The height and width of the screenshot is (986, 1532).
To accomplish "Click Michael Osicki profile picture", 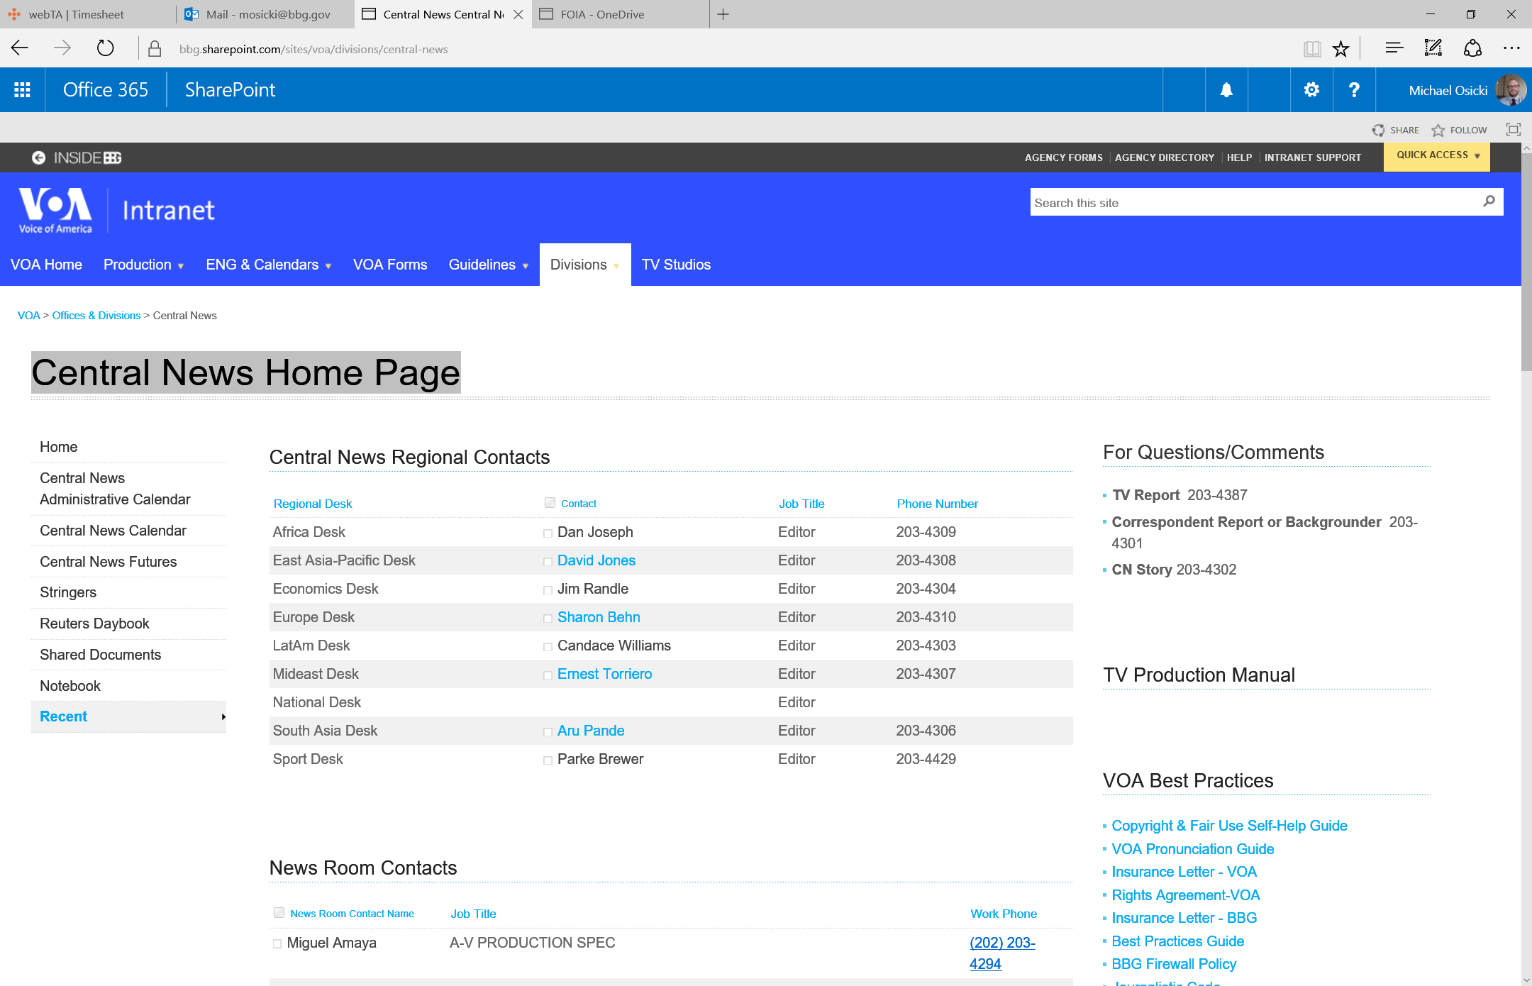I will pyautogui.click(x=1510, y=90).
